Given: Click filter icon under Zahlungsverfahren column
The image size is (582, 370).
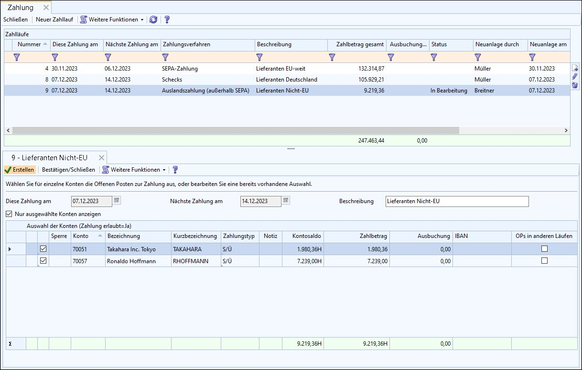Looking at the screenshot, I should [x=166, y=57].
